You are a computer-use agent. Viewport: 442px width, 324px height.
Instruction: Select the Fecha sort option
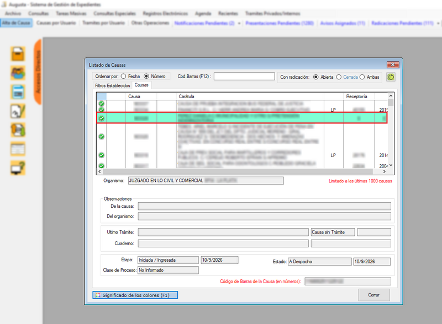(130, 76)
